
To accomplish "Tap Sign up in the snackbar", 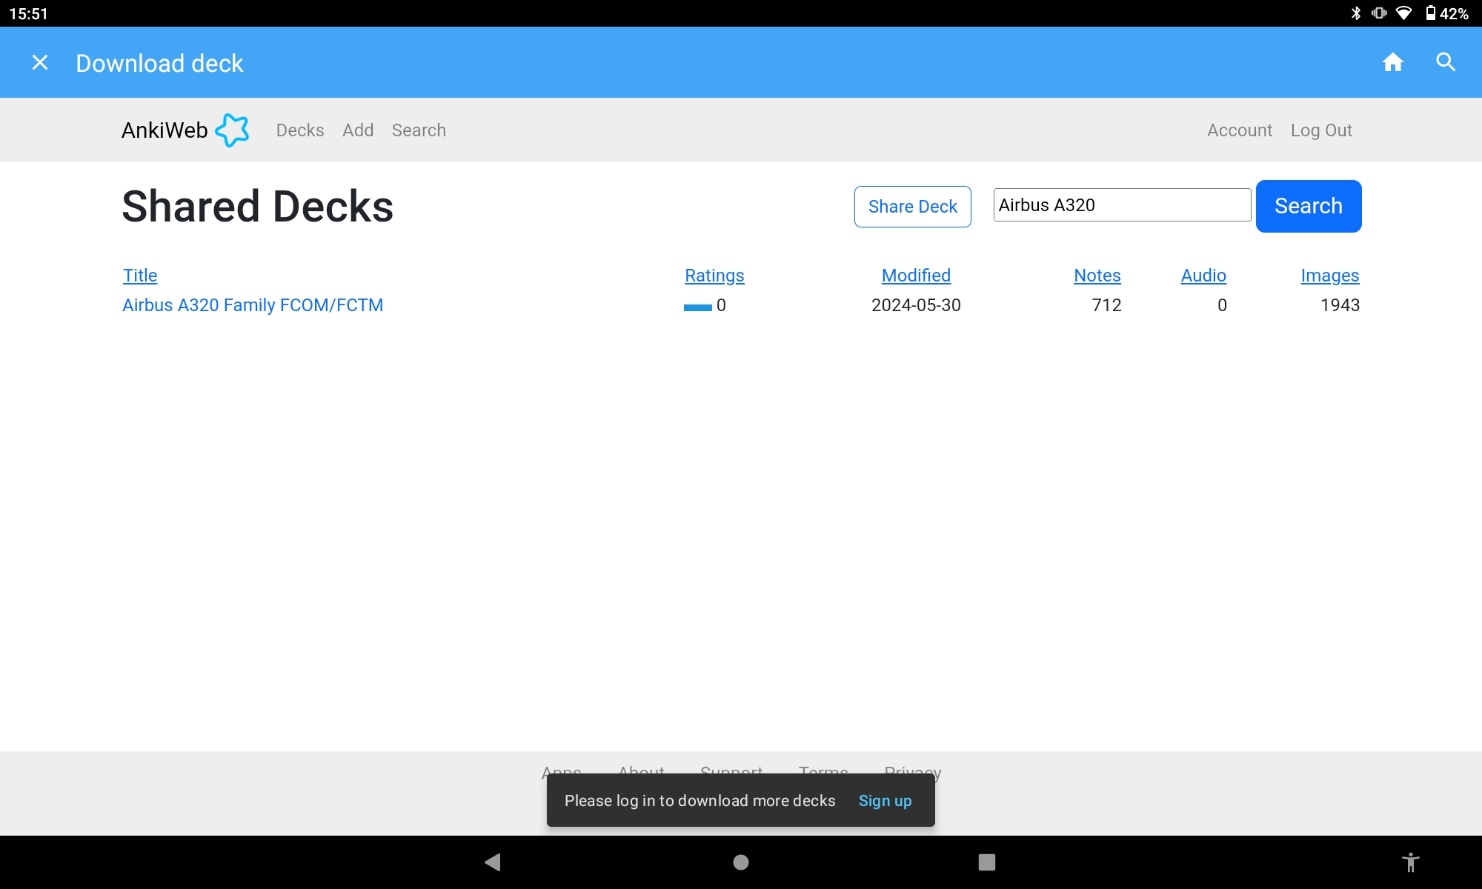I will [885, 801].
